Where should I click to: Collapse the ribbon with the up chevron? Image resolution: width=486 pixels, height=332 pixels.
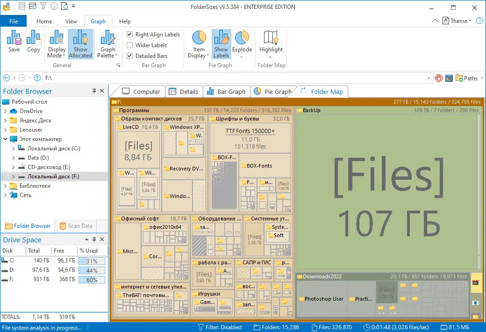pyautogui.click(x=435, y=21)
